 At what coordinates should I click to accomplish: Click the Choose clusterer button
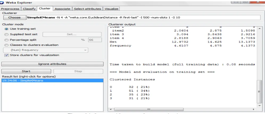tap(15, 17)
